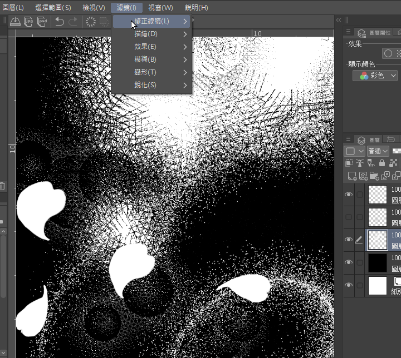Screen dimensions: 401x358
Task: Click the Export as JPG icon
Action: pyautogui.click(x=29, y=22)
